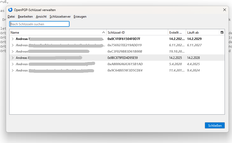The height and width of the screenshot is (143, 232).
Task: Expand key 0x756927EE219ADD19 row
Action: pos(12,45)
